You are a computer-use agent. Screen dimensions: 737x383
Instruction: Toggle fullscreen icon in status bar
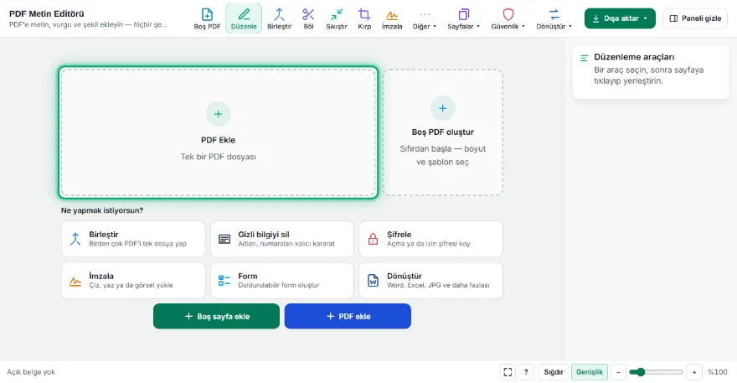click(508, 372)
